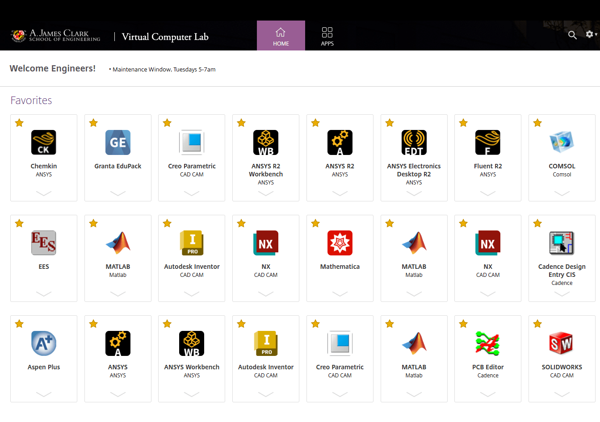Open the COMSOL application
The width and height of the screenshot is (600, 422).
coord(562,142)
